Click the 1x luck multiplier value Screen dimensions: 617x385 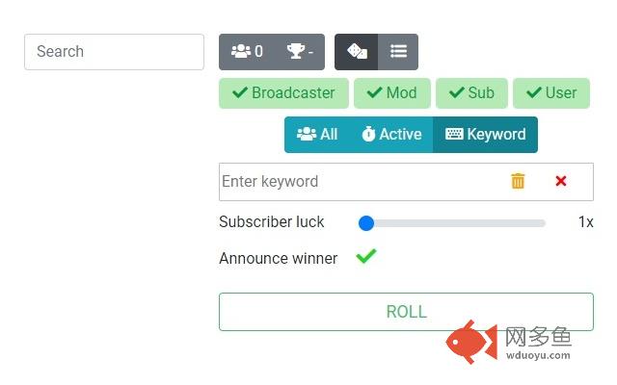pos(585,222)
